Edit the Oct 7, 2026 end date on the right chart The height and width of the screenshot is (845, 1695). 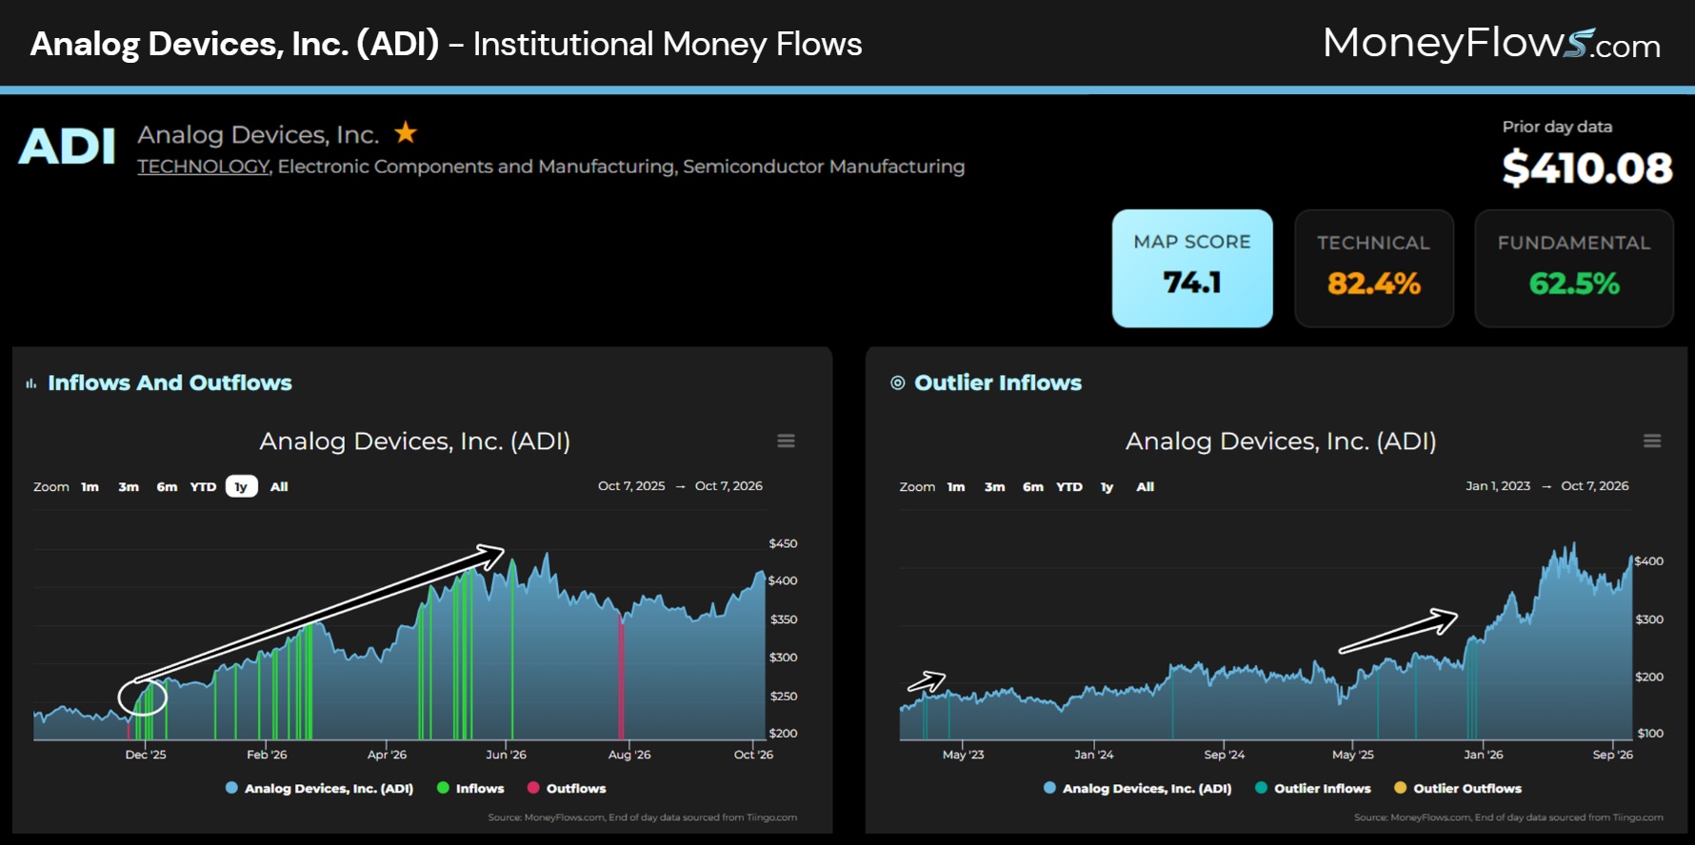1595,485
